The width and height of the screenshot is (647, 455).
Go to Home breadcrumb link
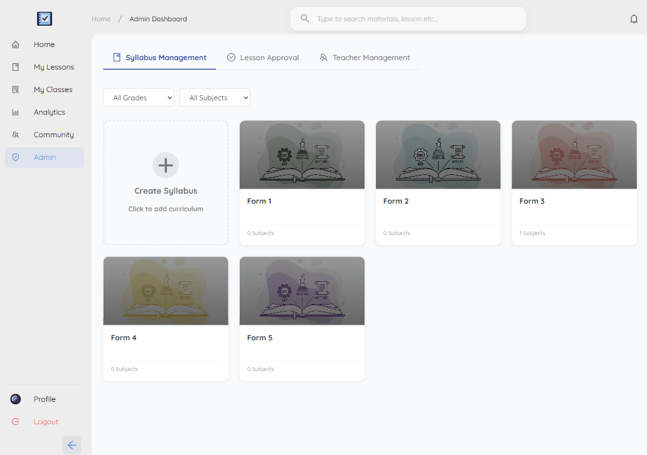(x=101, y=19)
